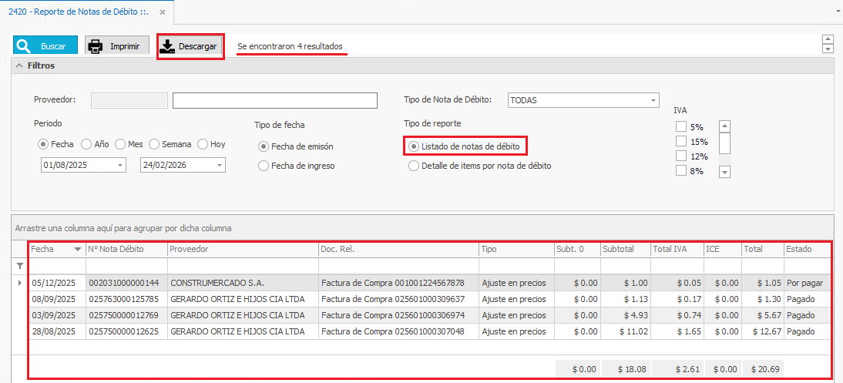Close the Reporte de Notas de Débito tab
The width and height of the screenshot is (843, 383).
162,12
